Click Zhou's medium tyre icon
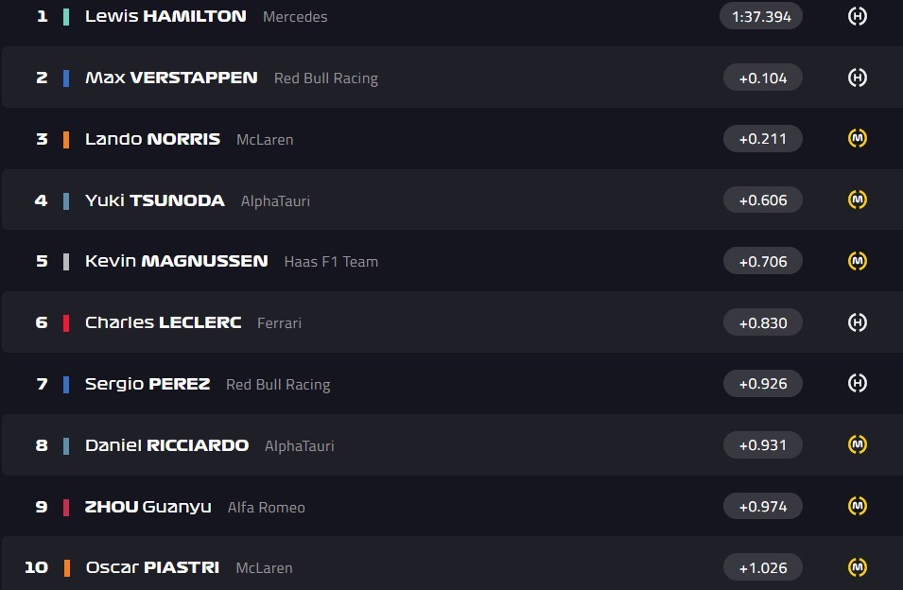Screen dimensions: 903x590 [857, 506]
